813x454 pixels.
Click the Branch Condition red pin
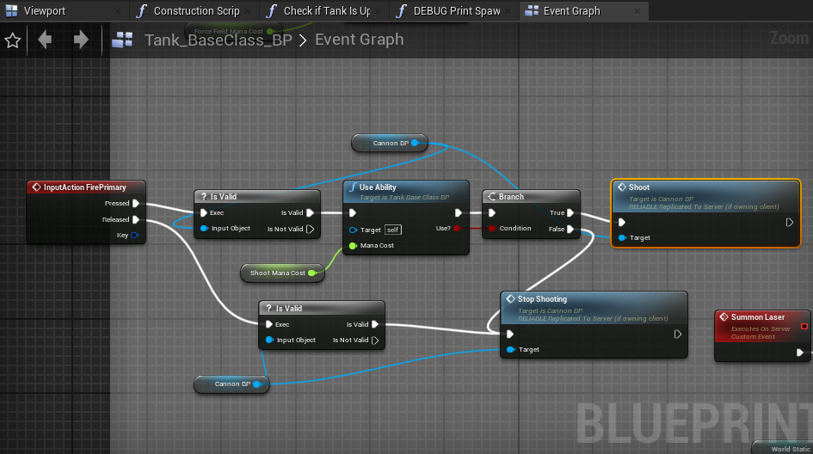[491, 228]
